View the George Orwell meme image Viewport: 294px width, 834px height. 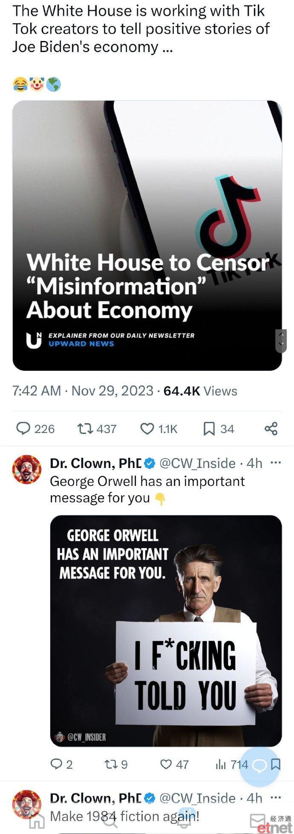point(166,631)
